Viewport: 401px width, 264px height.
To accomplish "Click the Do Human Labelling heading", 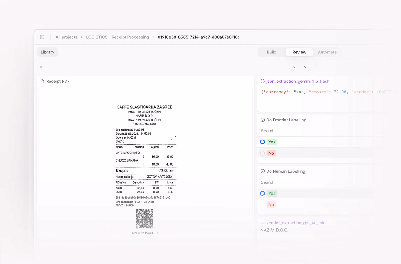I will click(286, 171).
